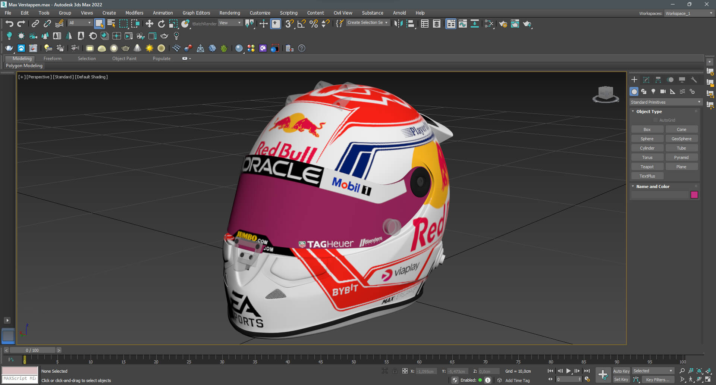Click the time slider 0 / 100 handle
This screenshot has height=385, width=716.
tap(32, 350)
